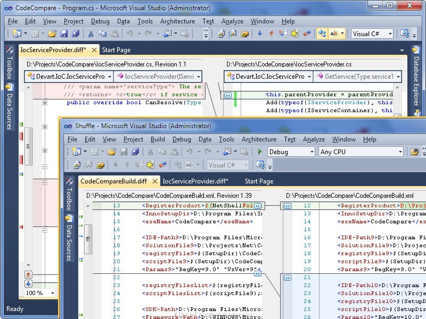Vertical scrollbar thumb in CodeCompare left pane
The width and height of the screenshot is (426, 319).
pyautogui.click(x=28, y=147)
